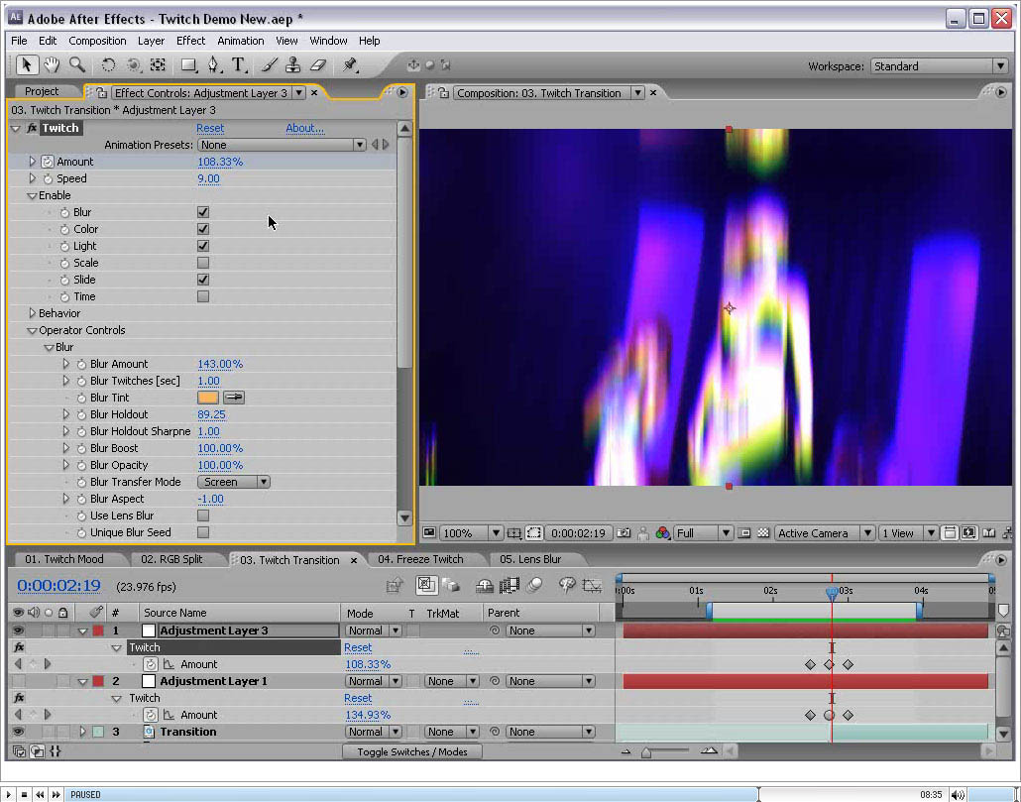Disable the Blur checkbox under Enable
Screen dimensions: 1021x802
203,212
